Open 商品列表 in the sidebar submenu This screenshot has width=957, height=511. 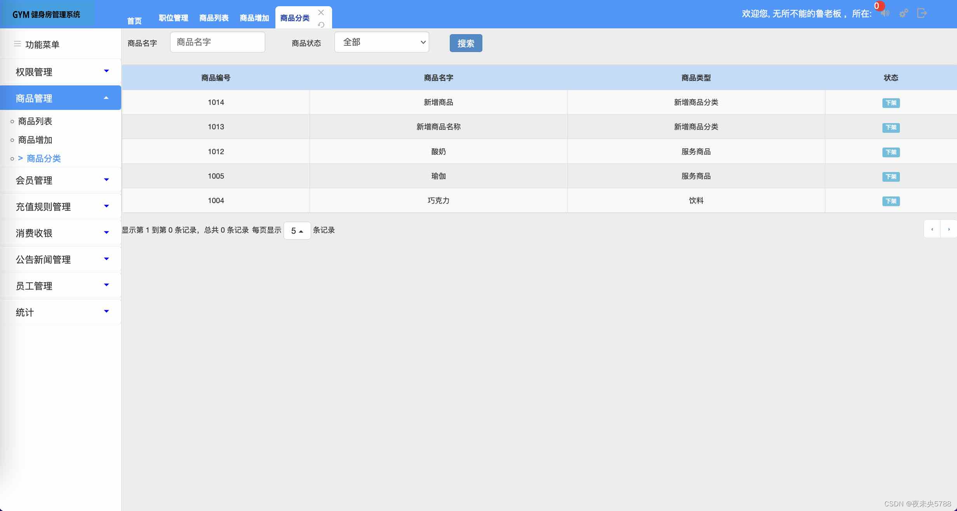35,121
